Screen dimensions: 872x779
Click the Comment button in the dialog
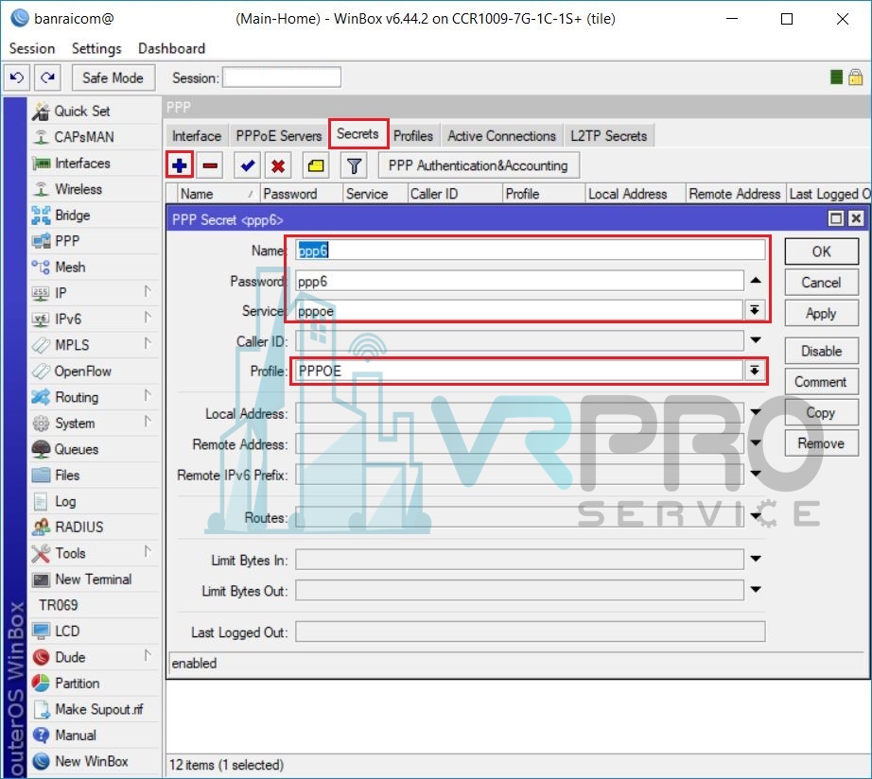pos(821,382)
